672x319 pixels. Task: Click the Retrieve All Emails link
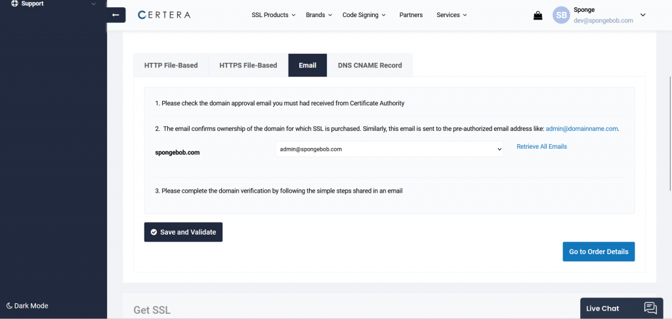pos(541,147)
